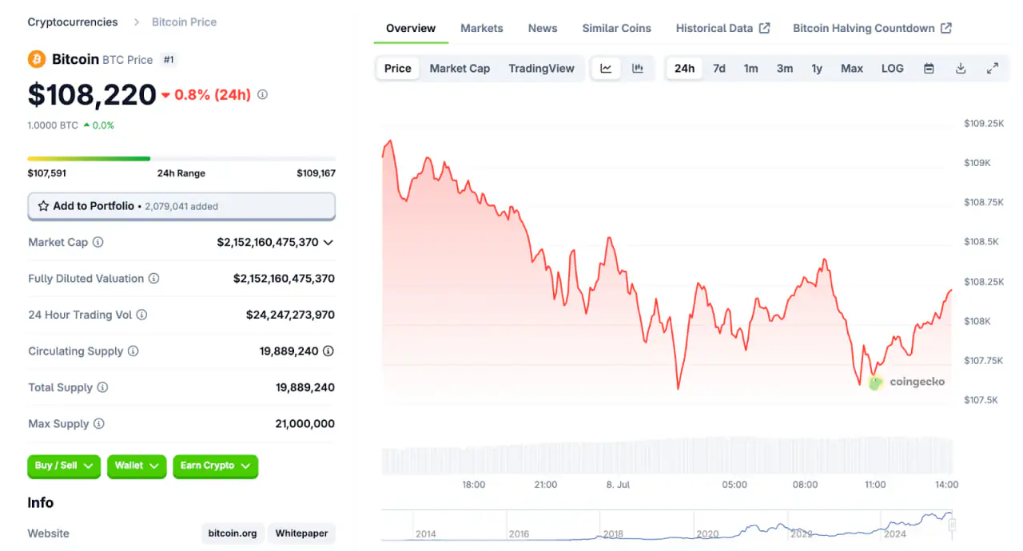1023x551 pixels.
Task: Toggle the LOG scale option
Action: pyautogui.click(x=892, y=69)
